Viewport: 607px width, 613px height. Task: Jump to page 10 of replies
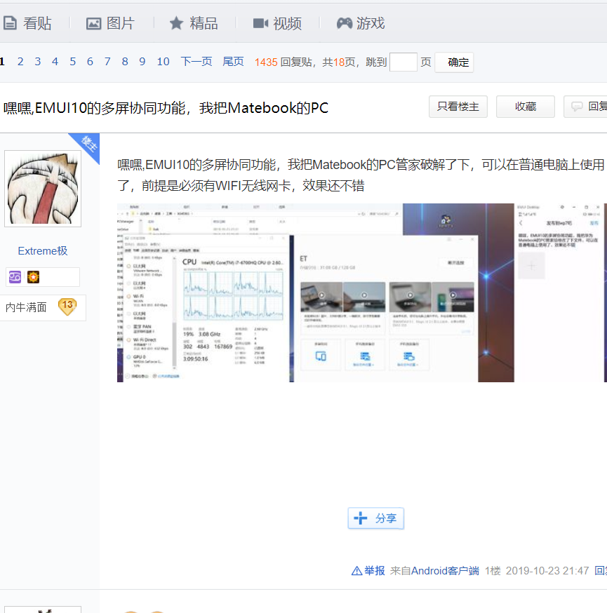(x=163, y=62)
